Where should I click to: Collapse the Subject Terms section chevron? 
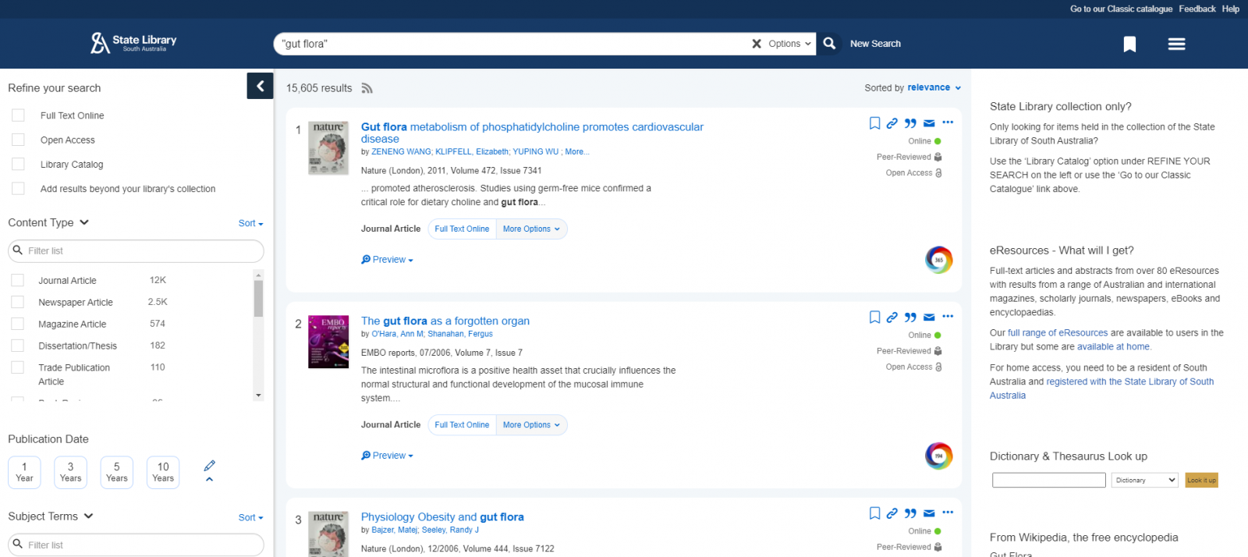(88, 516)
